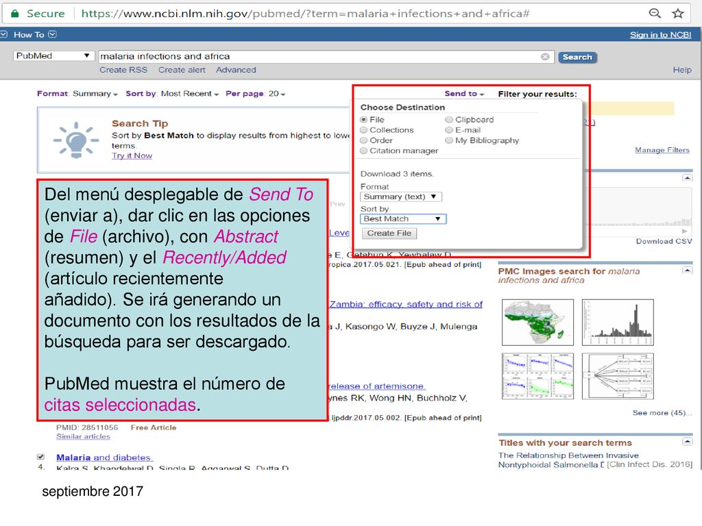Viewport: 702px width, 526px height.
Task: Open the Africa map PMC image thumbnail
Action: (x=537, y=322)
